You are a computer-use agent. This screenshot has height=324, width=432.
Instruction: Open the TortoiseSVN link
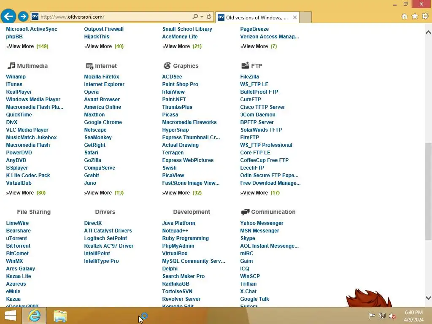[177, 291]
